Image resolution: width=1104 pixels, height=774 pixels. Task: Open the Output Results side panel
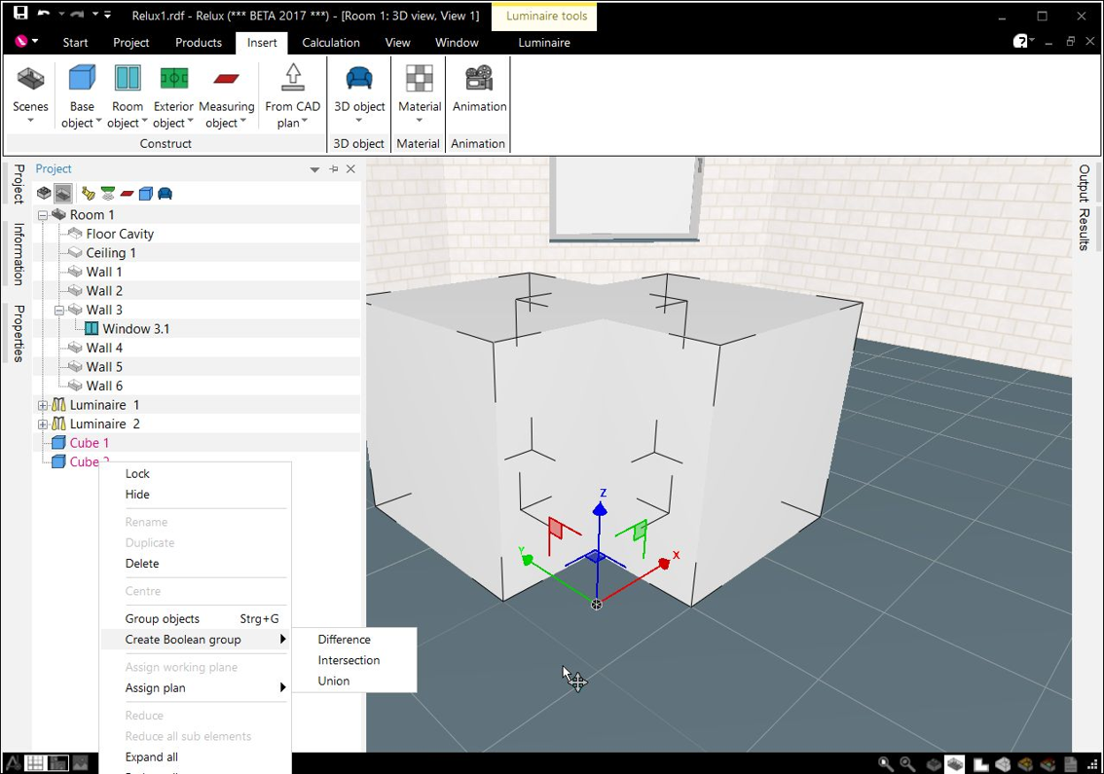tap(1085, 207)
